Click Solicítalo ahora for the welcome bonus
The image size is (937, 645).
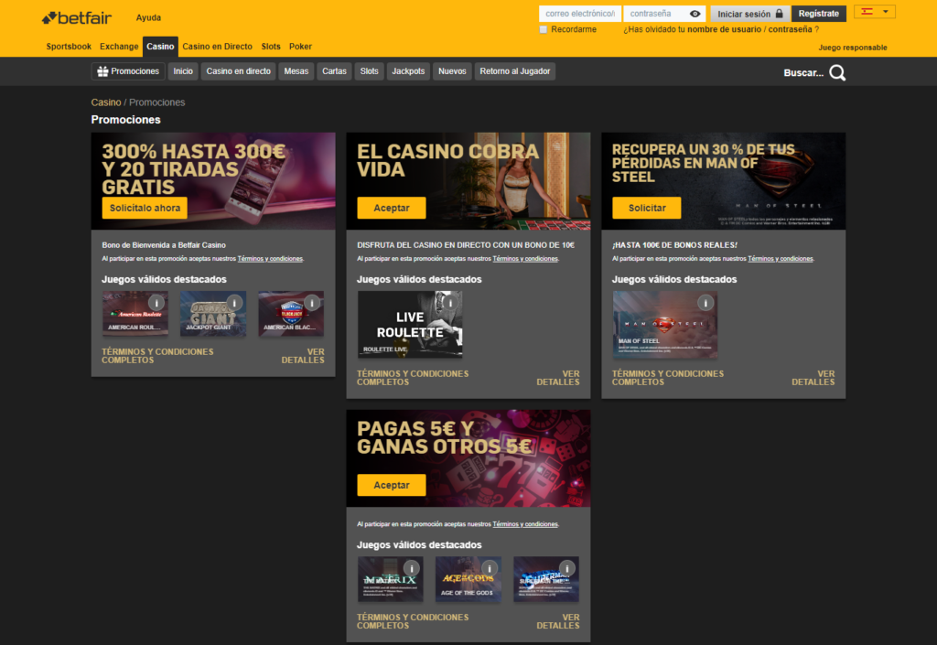[x=144, y=208]
